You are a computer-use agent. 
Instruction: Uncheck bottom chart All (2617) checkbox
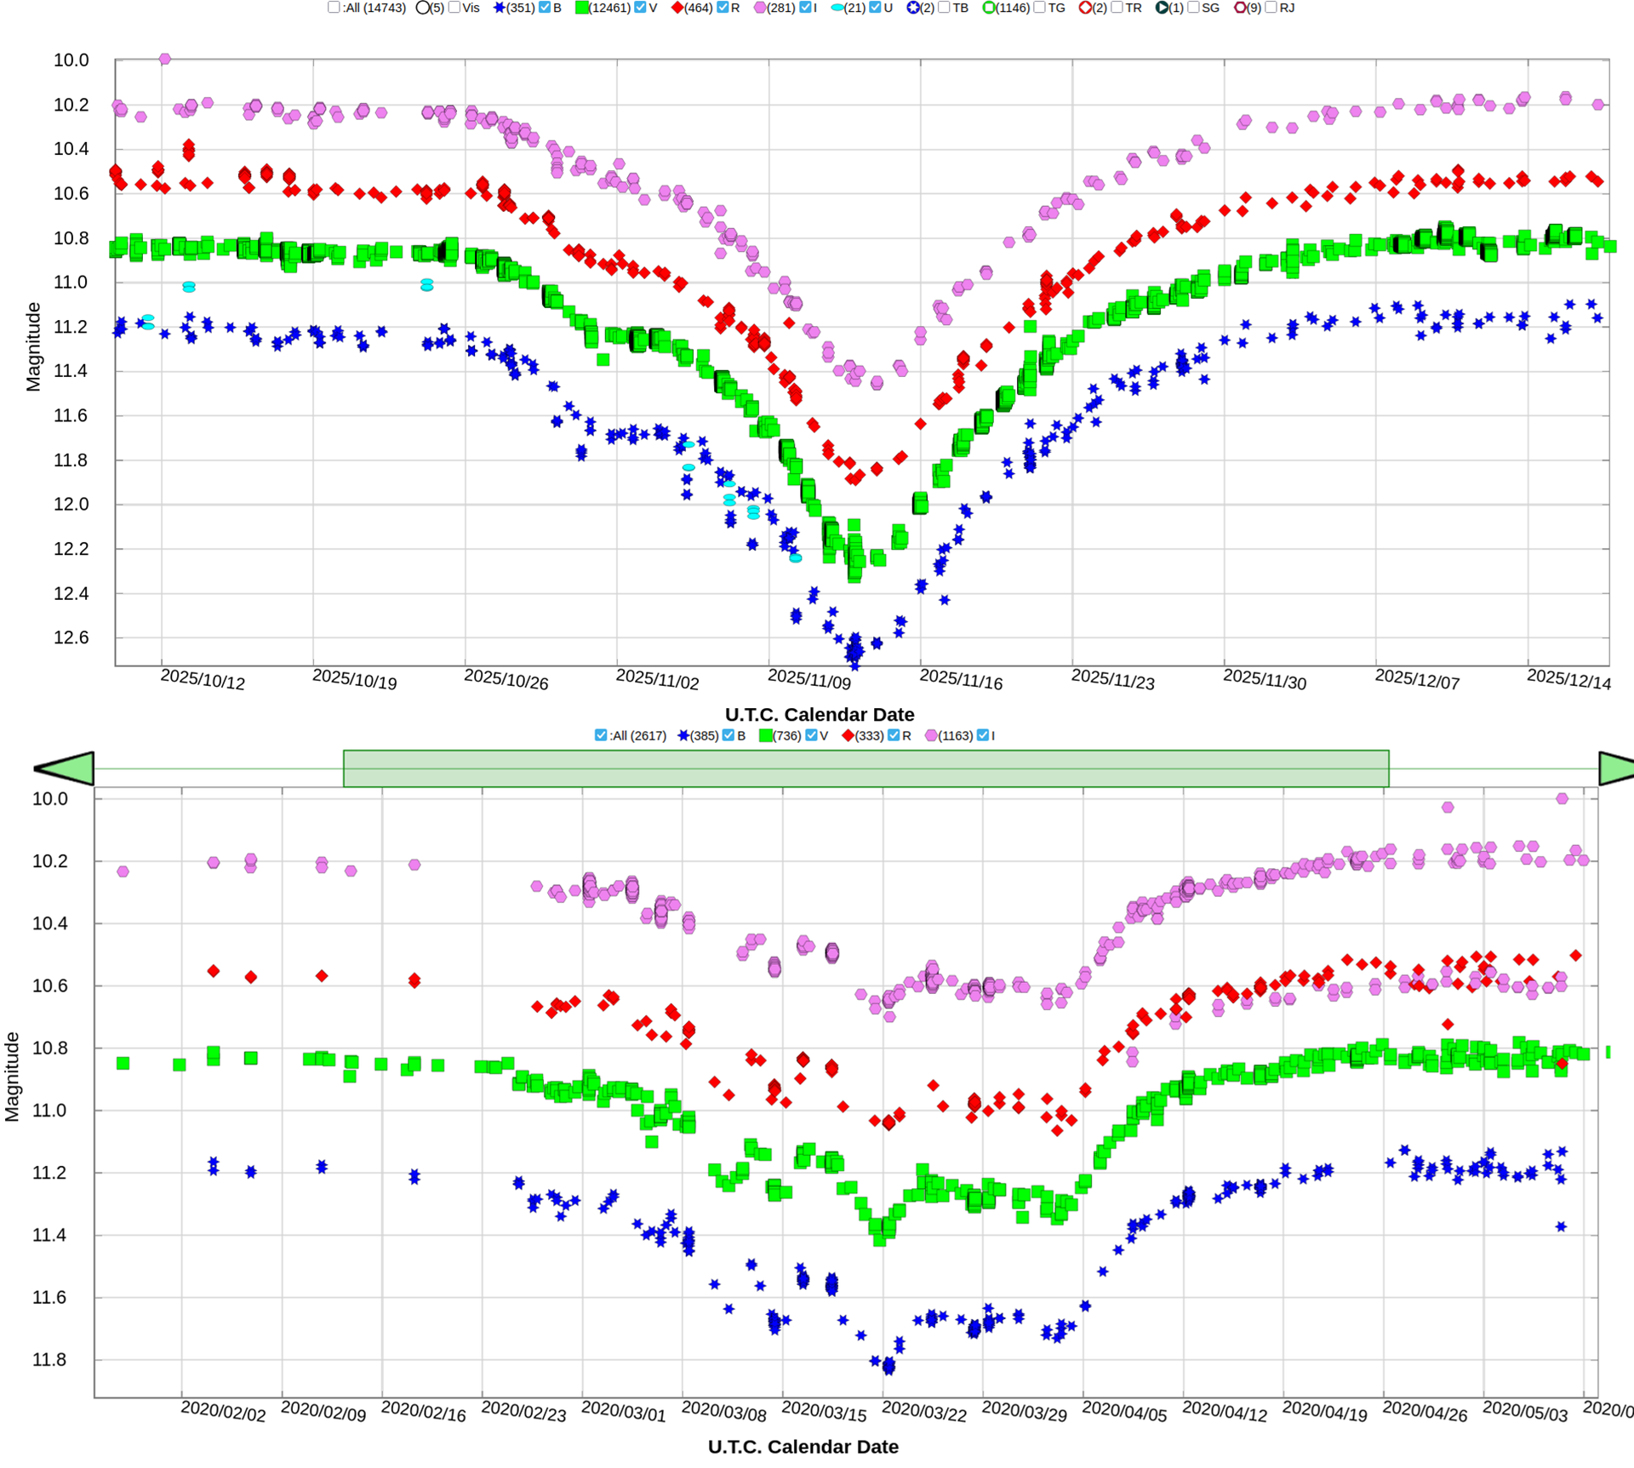601,735
